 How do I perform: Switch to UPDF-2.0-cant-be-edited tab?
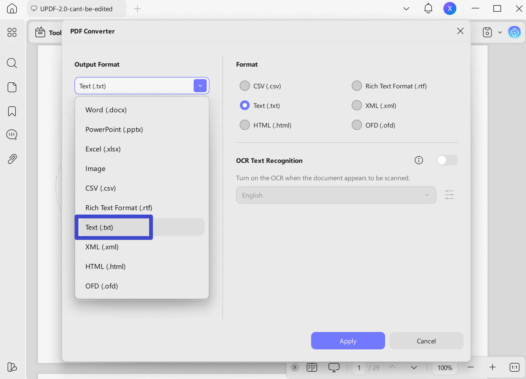(x=76, y=9)
